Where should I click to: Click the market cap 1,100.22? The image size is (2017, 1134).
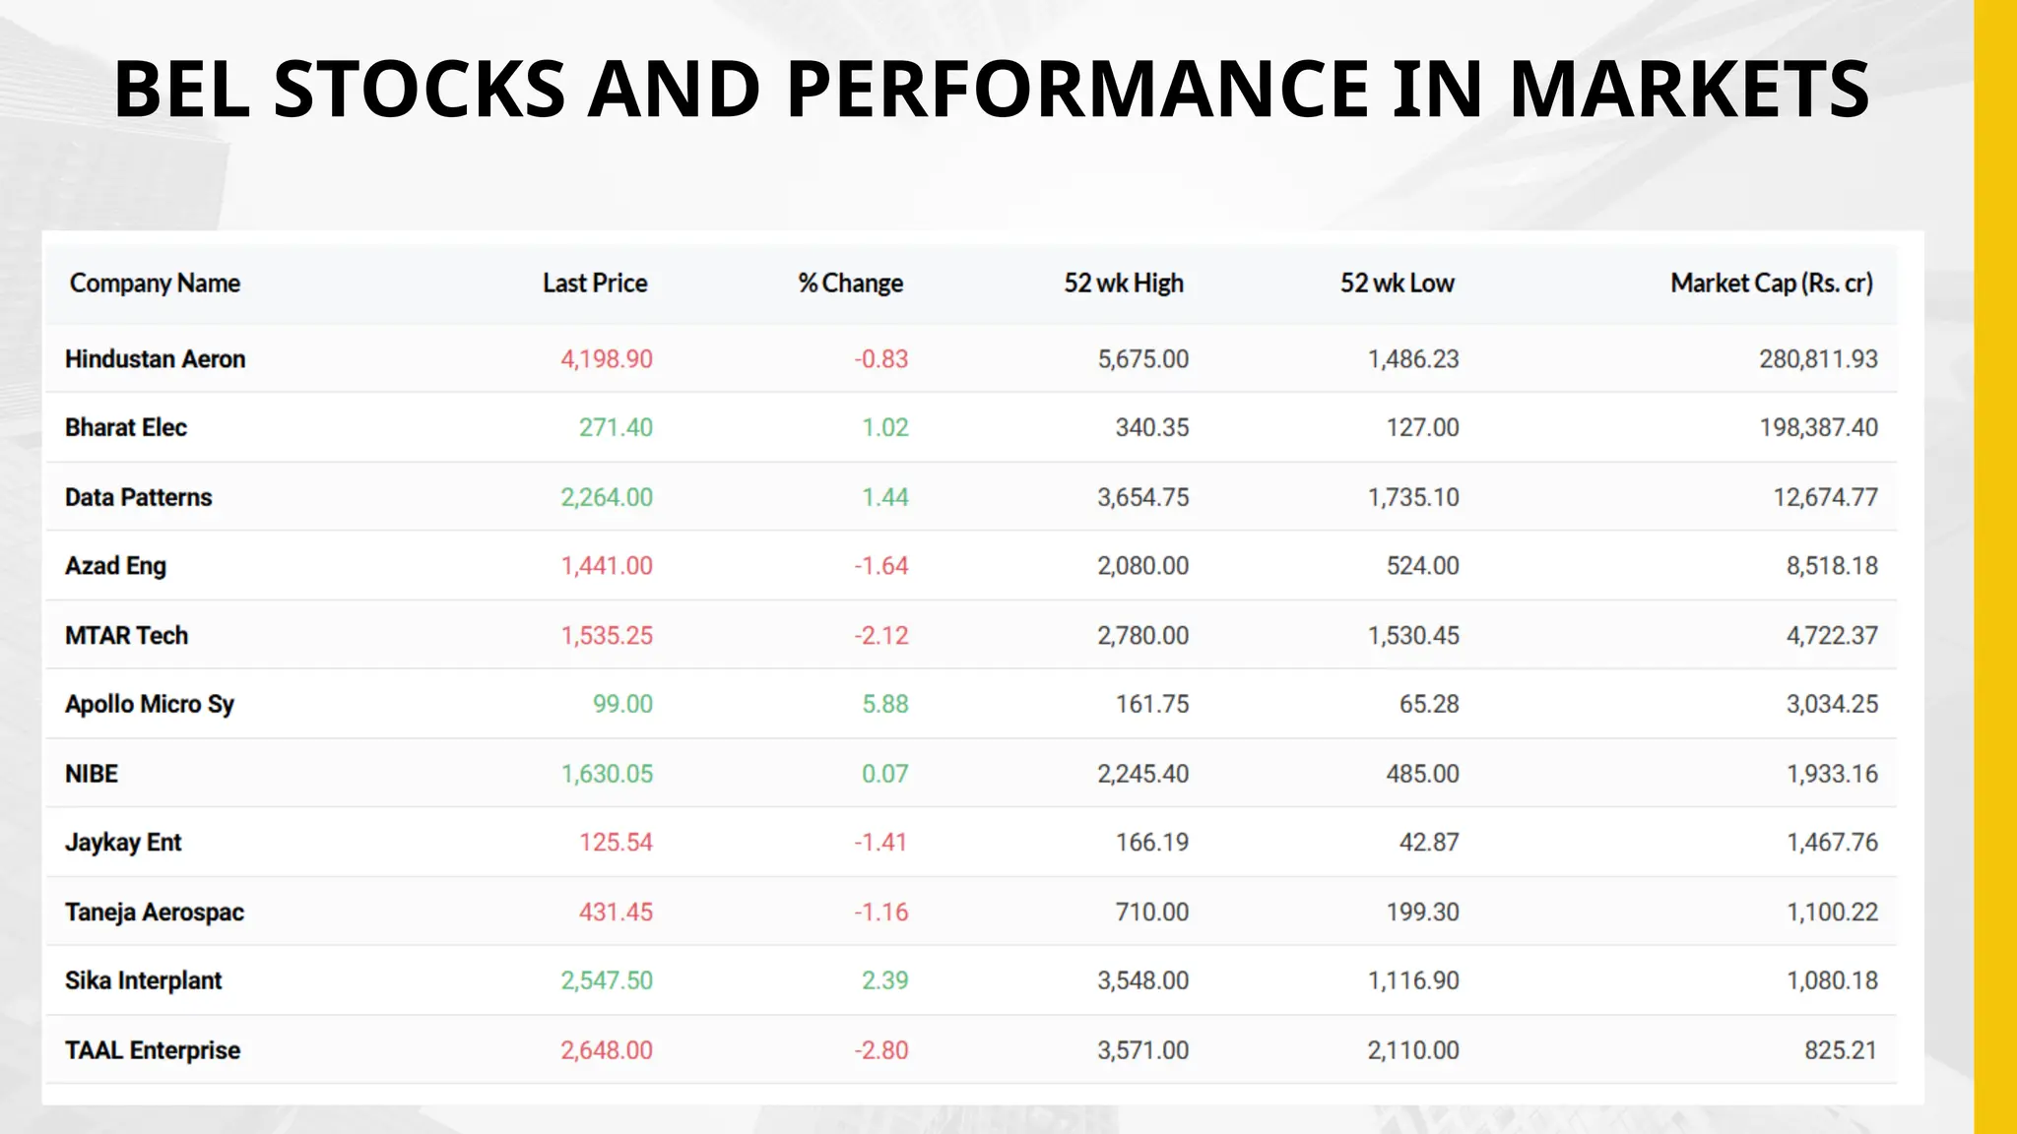pyautogui.click(x=1832, y=913)
